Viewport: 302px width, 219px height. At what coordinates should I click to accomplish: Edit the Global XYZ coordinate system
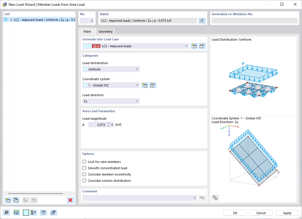[153, 85]
